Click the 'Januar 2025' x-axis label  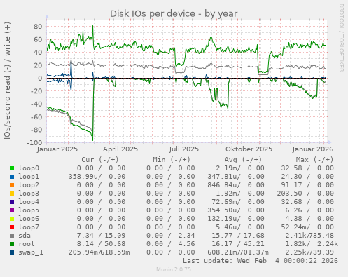[x=57, y=149]
